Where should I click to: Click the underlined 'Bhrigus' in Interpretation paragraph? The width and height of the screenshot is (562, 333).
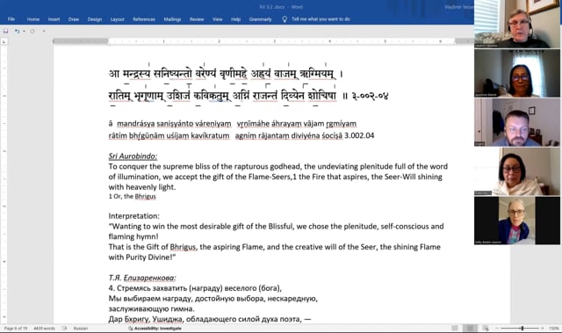(x=183, y=247)
